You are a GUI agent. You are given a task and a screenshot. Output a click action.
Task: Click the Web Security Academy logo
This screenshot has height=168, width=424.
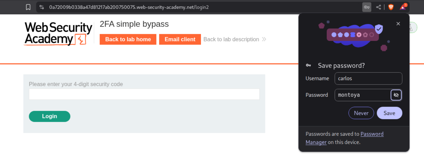point(58,34)
